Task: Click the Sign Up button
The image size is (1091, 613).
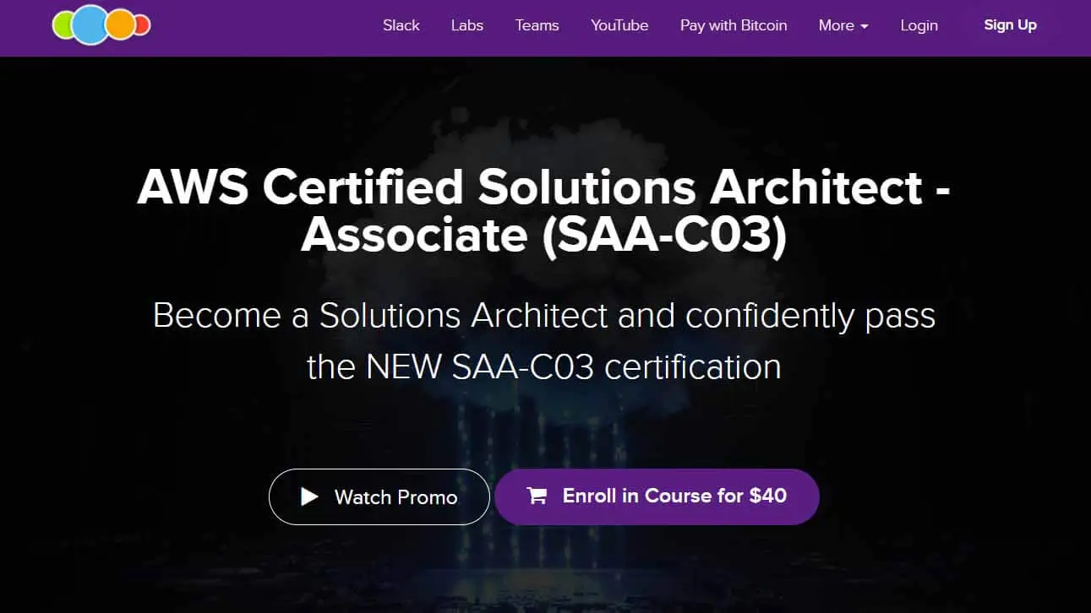Action: coord(1010,25)
